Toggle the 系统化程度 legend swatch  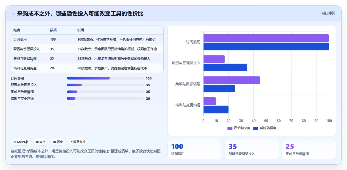click(x=256, y=128)
